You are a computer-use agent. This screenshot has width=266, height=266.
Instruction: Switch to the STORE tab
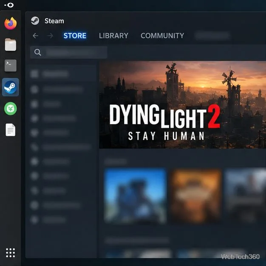(x=75, y=36)
